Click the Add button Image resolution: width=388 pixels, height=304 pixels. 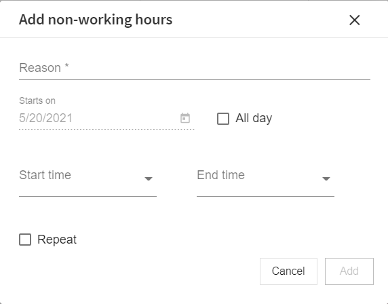coord(349,271)
